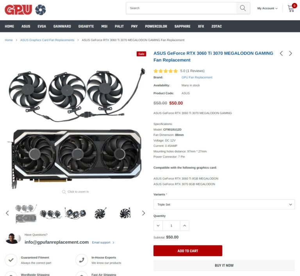The height and width of the screenshot is (276, 300).
Task: Open the GPU Fan Replacement brand link
Action: [197, 77]
